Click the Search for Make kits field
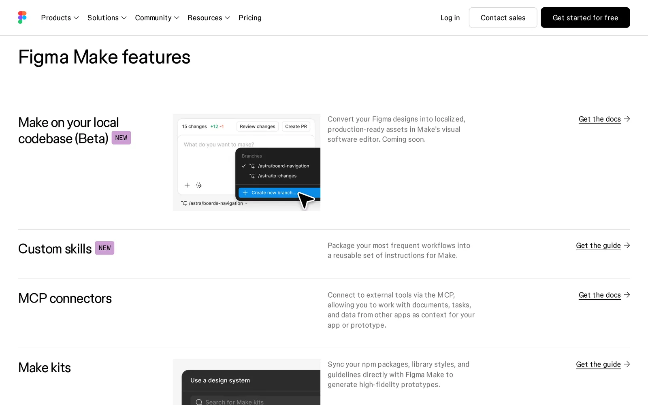The width and height of the screenshot is (648, 405). pos(255,401)
